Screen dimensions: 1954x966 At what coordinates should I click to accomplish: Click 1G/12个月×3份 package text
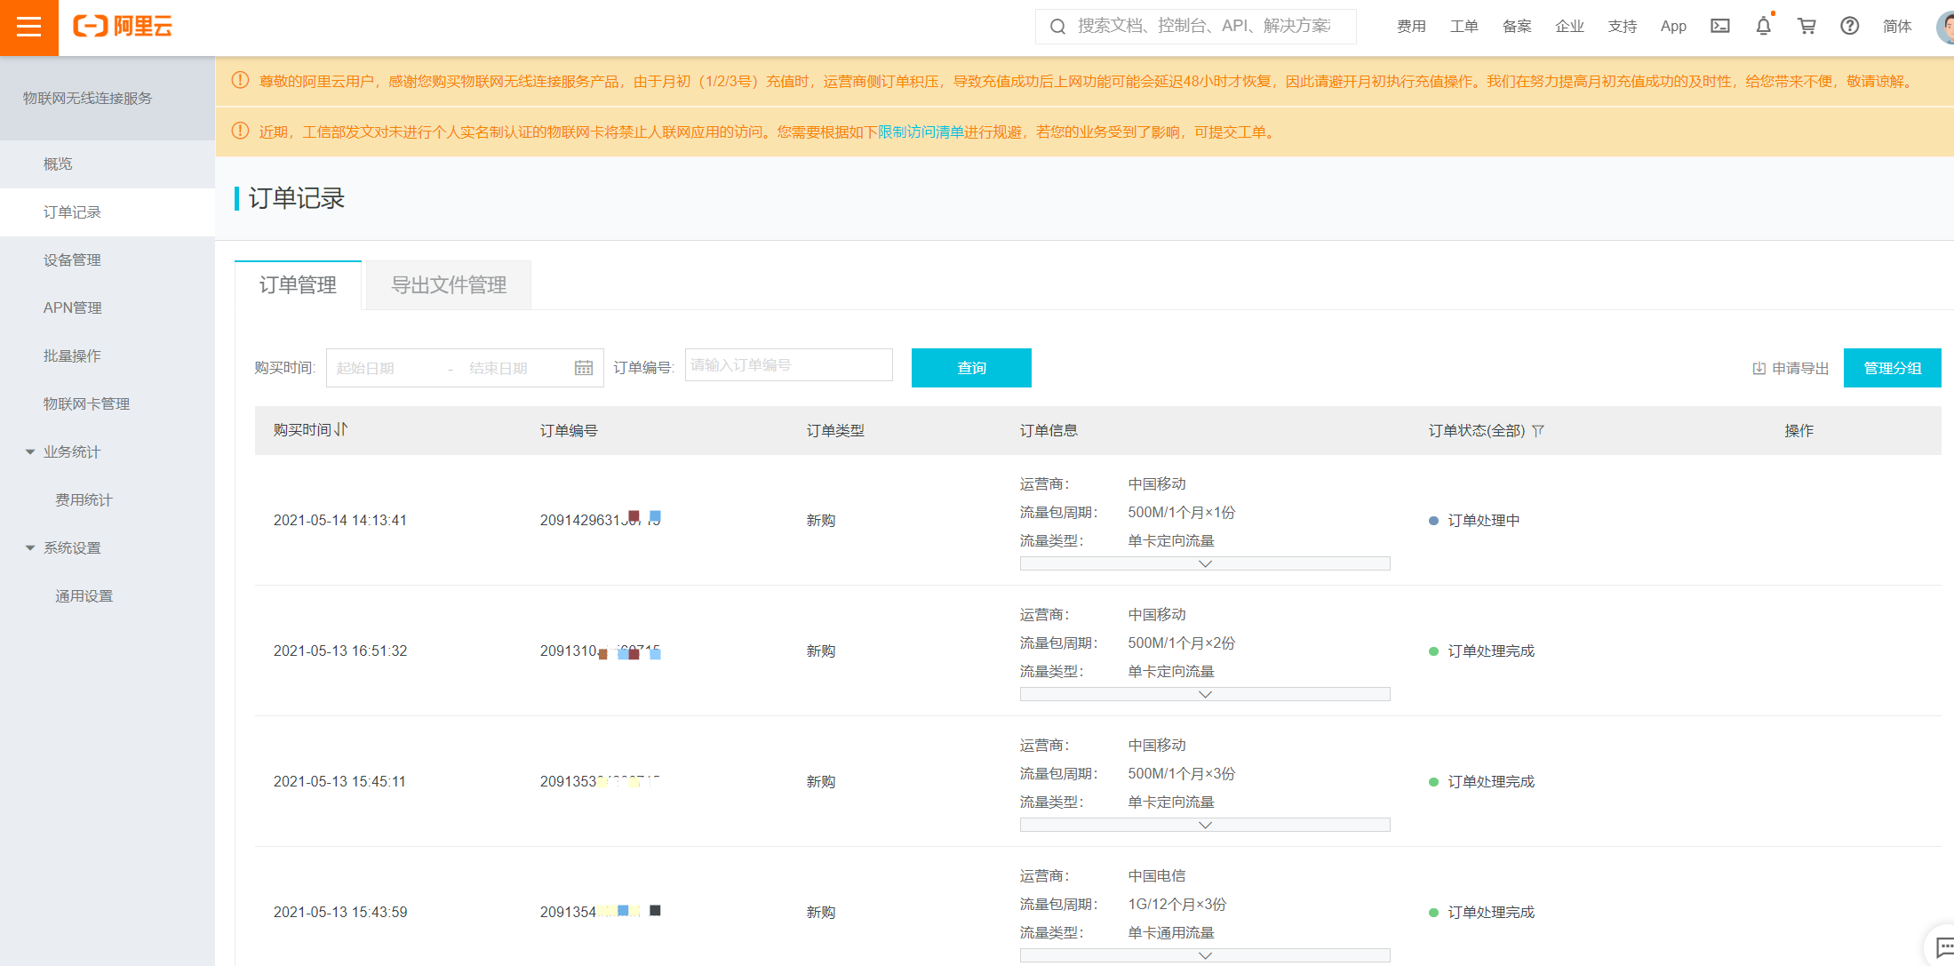tap(1177, 905)
